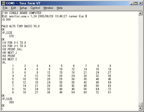
Task: Click the line '30 PRINT I*J,'
Action: tap(12, 49)
